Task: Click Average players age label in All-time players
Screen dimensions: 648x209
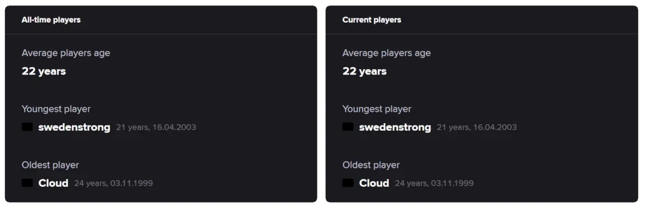Action: pos(66,53)
